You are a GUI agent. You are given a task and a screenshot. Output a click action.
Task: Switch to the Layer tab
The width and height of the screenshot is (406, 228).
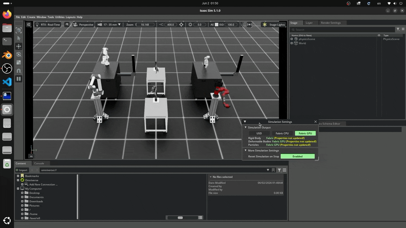[309, 23]
